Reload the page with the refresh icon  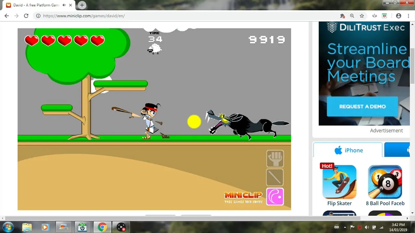(x=26, y=16)
